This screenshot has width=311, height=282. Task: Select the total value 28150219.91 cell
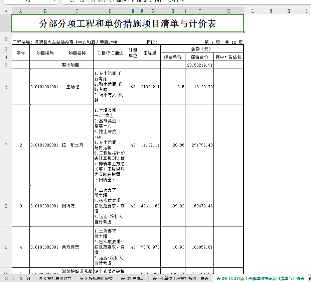(x=199, y=65)
